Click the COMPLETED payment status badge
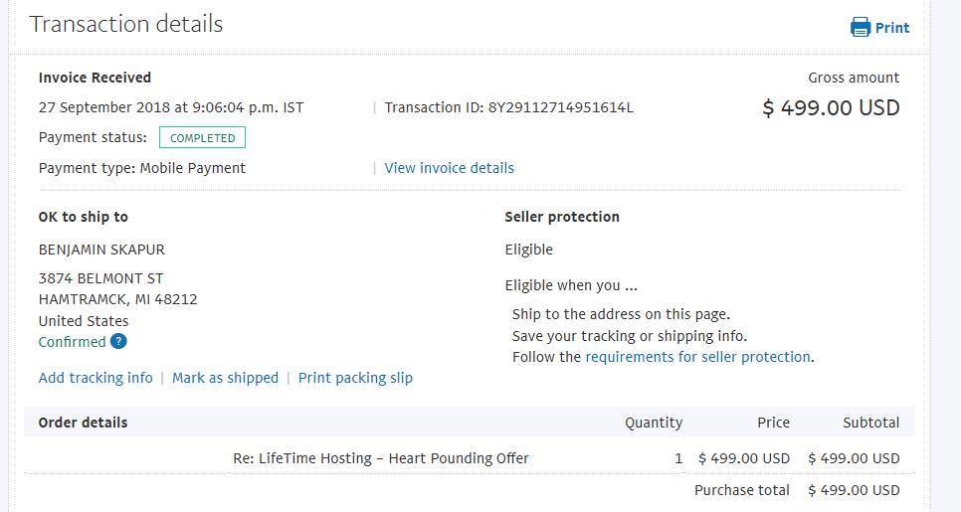 pos(202,138)
